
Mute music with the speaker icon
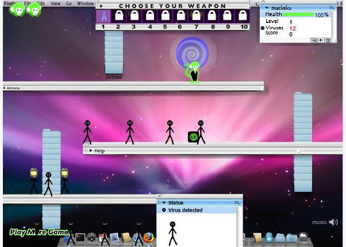tap(333, 222)
